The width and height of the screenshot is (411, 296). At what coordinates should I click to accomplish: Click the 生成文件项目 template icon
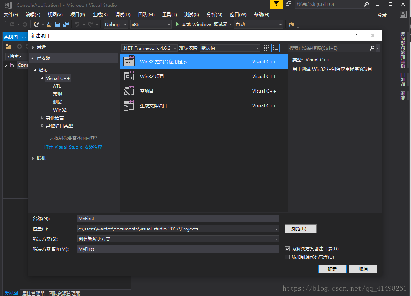[x=129, y=106]
